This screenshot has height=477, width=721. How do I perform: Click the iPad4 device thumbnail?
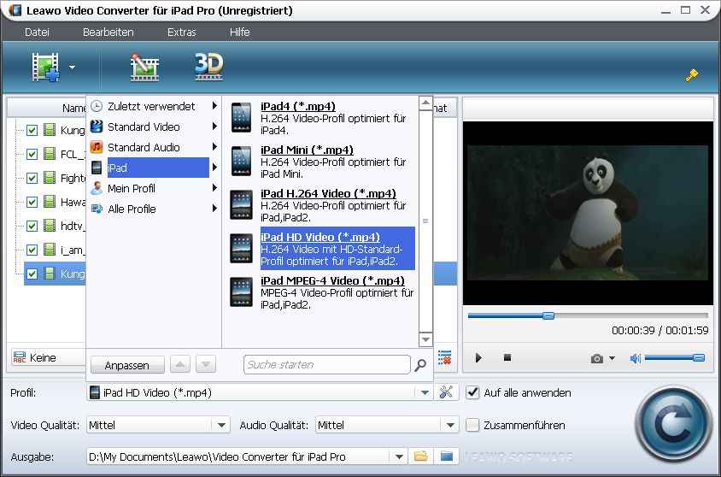242,118
